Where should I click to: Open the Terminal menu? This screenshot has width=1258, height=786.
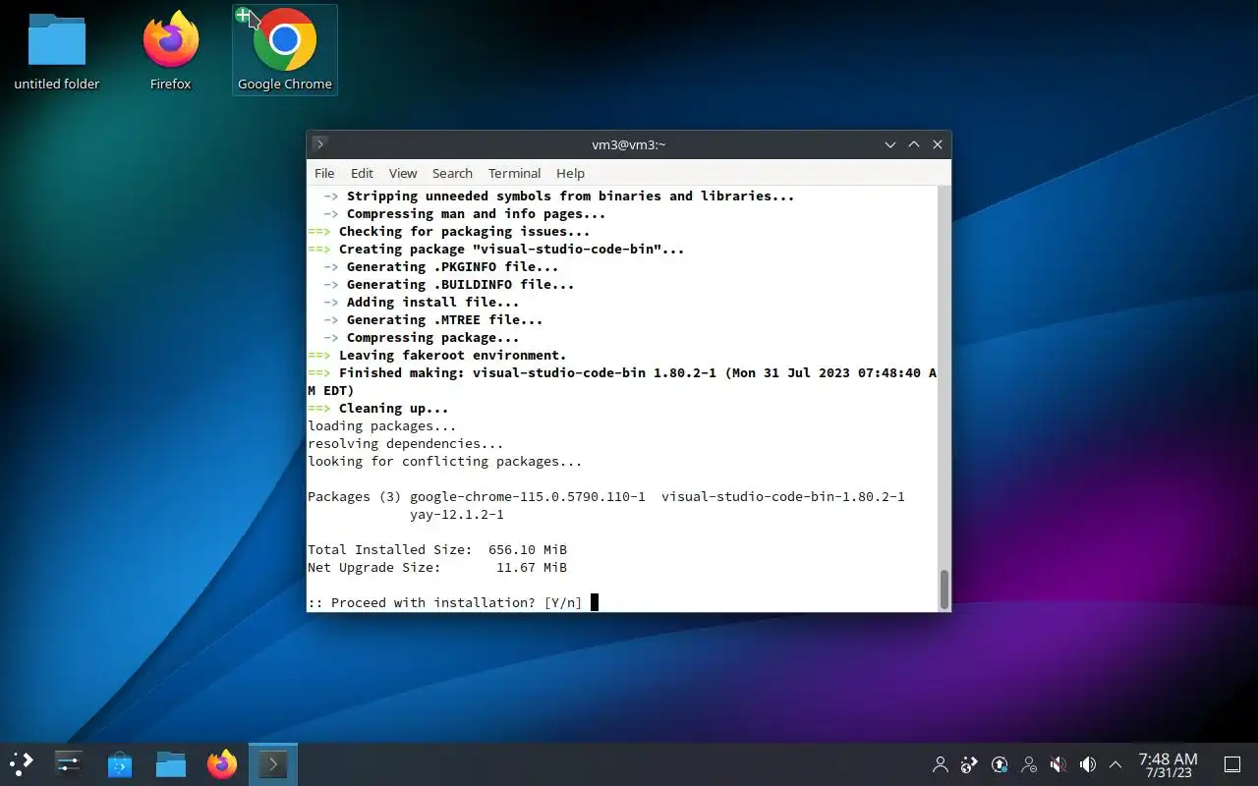pyautogui.click(x=514, y=173)
